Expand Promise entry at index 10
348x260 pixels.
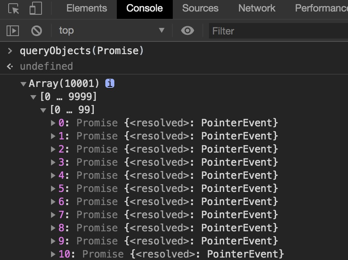53,254
